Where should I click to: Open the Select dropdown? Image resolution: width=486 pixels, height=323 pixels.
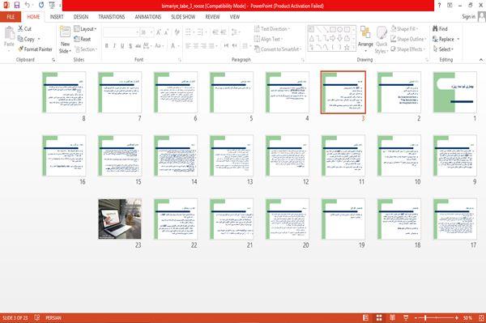443,49
